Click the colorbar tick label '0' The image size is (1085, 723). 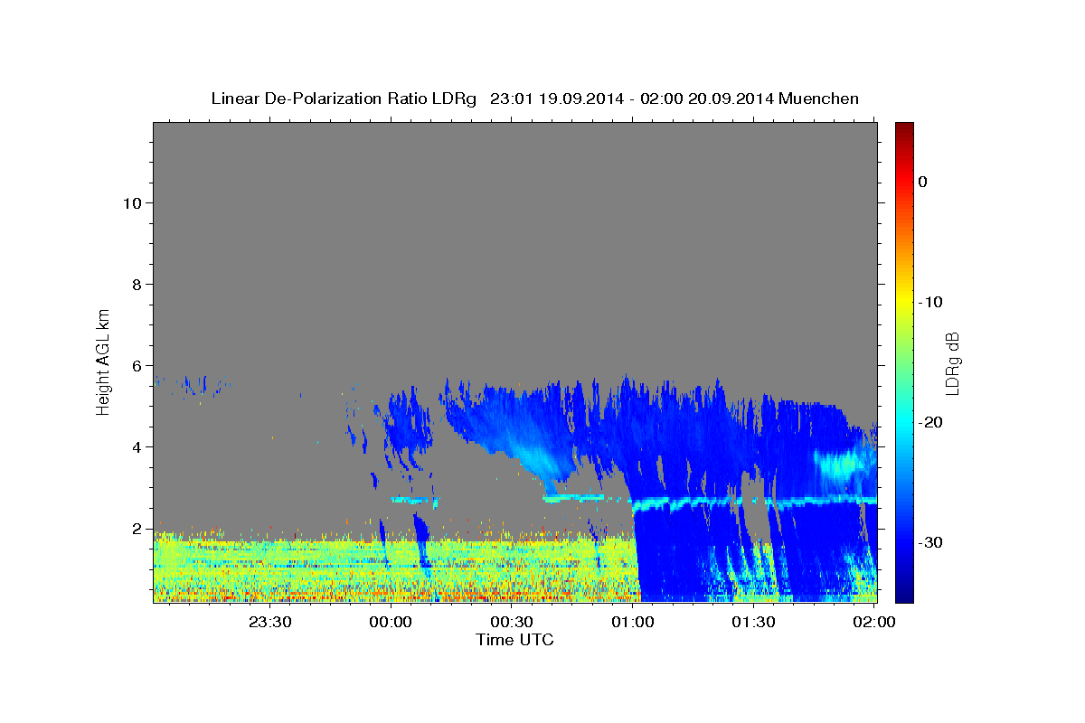pos(923,182)
